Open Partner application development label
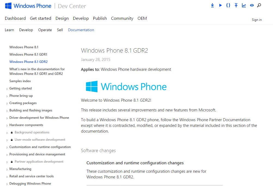This screenshot has height=186, width=273. pyautogui.click(x=39, y=162)
